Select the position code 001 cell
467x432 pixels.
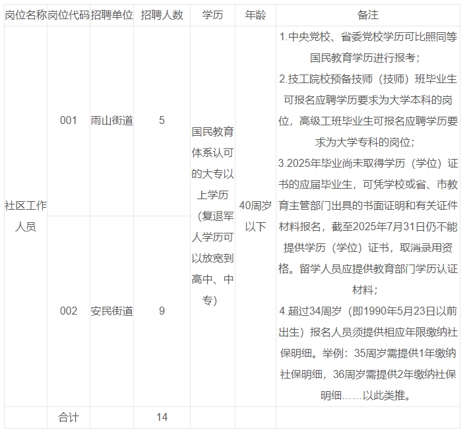coord(69,121)
